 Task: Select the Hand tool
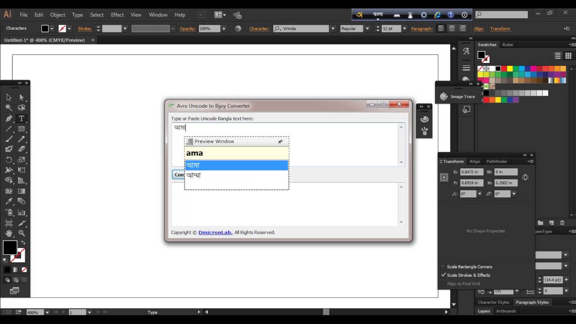click(9, 234)
